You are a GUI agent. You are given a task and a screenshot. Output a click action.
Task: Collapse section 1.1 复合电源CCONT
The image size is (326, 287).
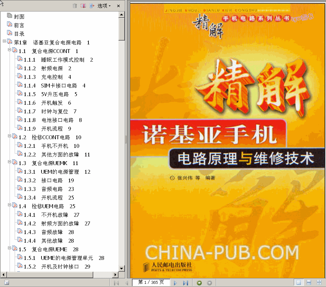(9, 50)
